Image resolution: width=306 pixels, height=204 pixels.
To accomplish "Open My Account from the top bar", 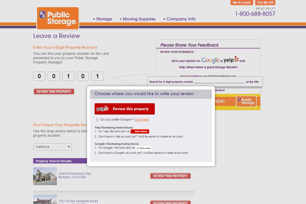I will [x=241, y=3].
